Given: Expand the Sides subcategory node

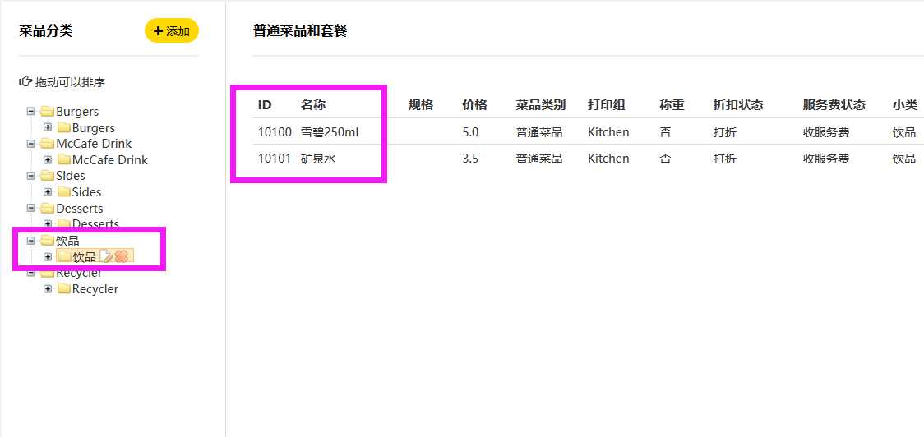Looking at the screenshot, I should pos(49,191).
